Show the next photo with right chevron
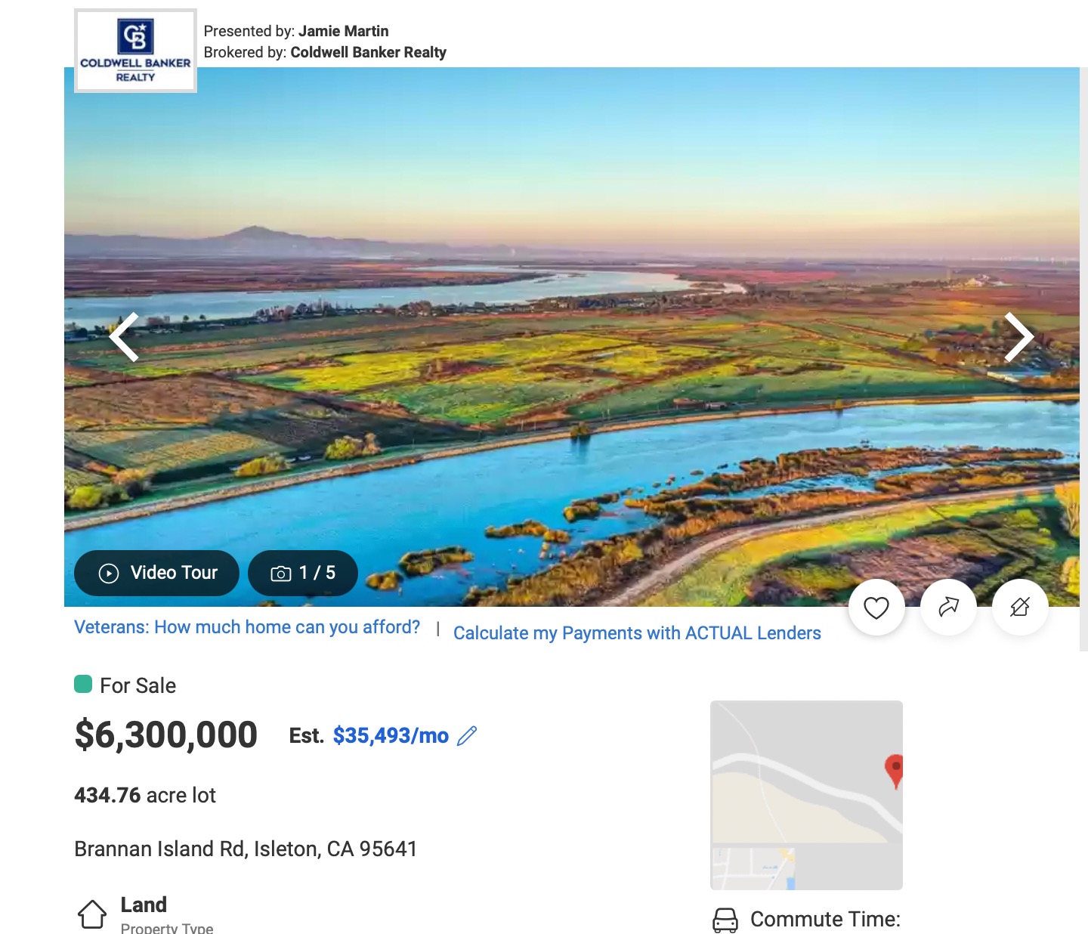This screenshot has height=934, width=1088. (x=1018, y=337)
